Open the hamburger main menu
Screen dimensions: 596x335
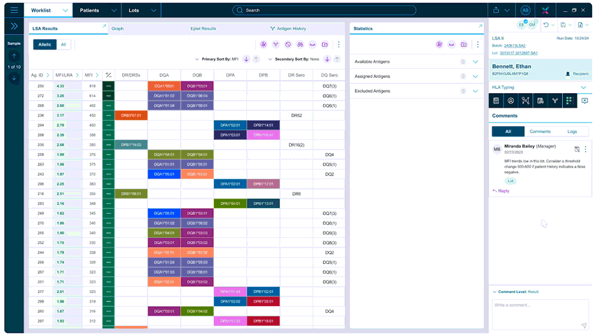click(14, 10)
